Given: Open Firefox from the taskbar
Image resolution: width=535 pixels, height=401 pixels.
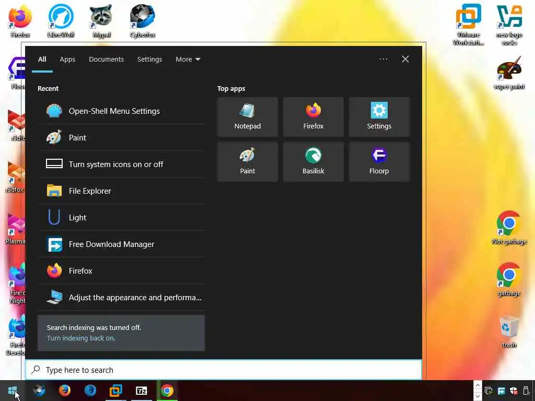Looking at the screenshot, I should (64, 391).
